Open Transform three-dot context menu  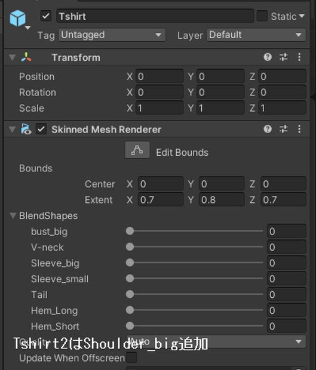pyautogui.click(x=299, y=57)
